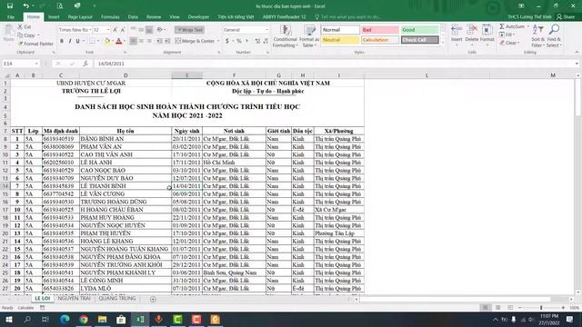The width and height of the screenshot is (582, 327).
Task: Open the font size dropdown
Action: (x=108, y=30)
